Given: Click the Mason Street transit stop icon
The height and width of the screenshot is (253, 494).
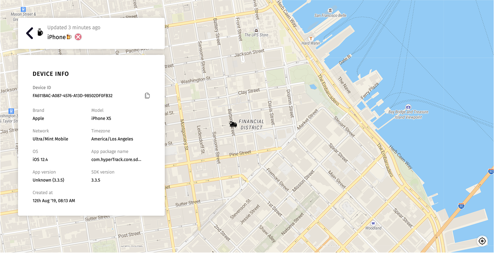Looking at the screenshot, I should pyautogui.click(x=23, y=9).
